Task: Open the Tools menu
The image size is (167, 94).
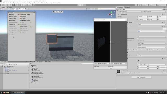Action: pos(47,3)
